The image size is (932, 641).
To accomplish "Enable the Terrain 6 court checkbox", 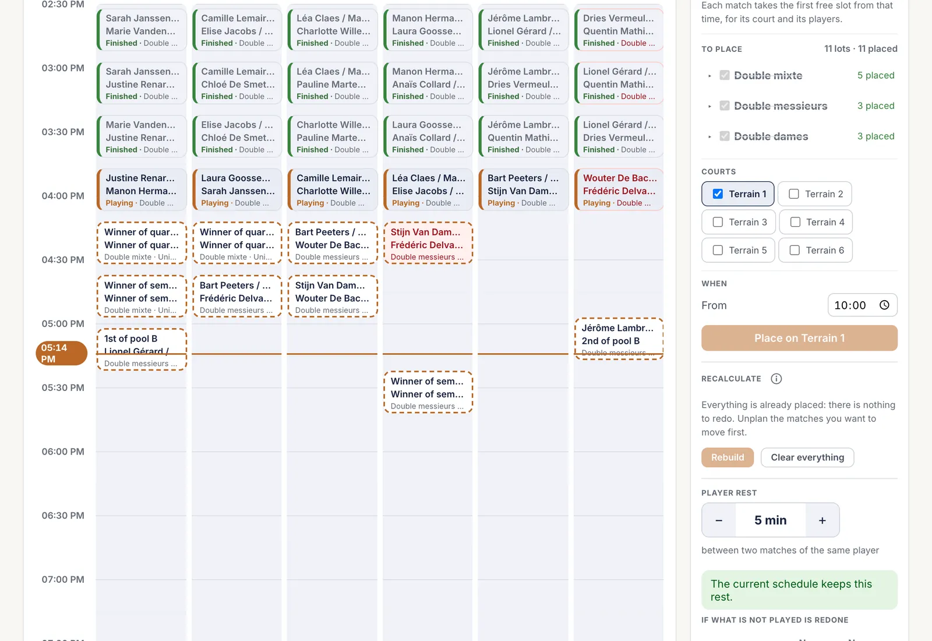I will pyautogui.click(x=795, y=250).
